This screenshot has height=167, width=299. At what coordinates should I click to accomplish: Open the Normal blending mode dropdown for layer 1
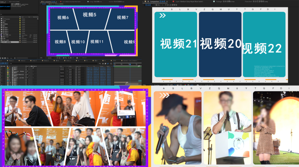pos(63,68)
